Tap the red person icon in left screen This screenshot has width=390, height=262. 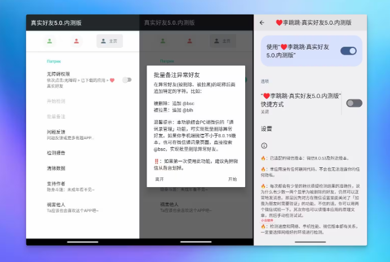tap(76, 41)
